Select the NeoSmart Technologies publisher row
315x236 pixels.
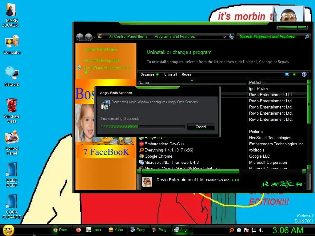coord(270,138)
